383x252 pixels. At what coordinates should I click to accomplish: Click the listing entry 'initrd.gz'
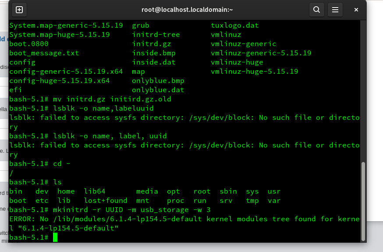pyautogui.click(x=152, y=44)
